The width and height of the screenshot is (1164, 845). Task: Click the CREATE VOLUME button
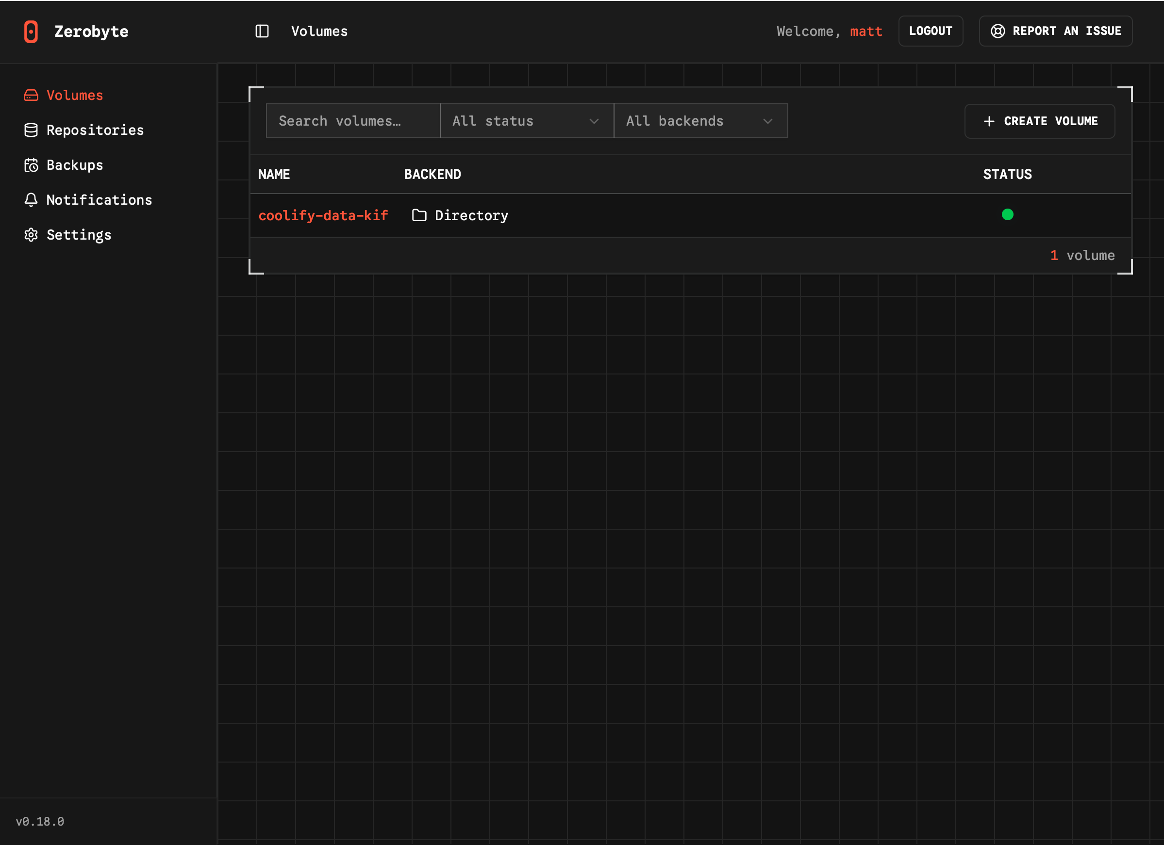1039,121
